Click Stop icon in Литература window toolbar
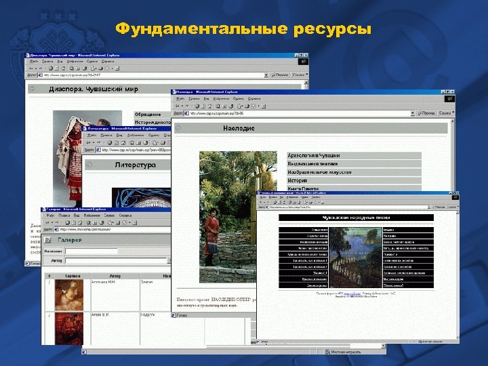Screen dimensions: 488x366 click(110, 143)
